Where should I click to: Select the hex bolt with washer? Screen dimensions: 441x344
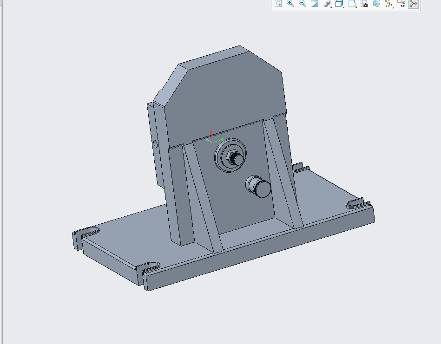tap(230, 156)
